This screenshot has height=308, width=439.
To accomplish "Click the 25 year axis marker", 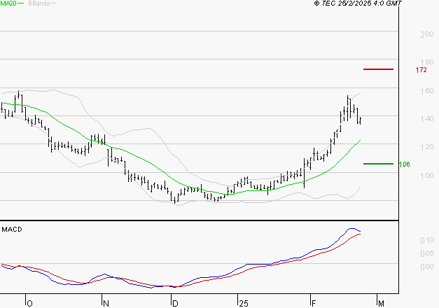I will click(x=244, y=304).
